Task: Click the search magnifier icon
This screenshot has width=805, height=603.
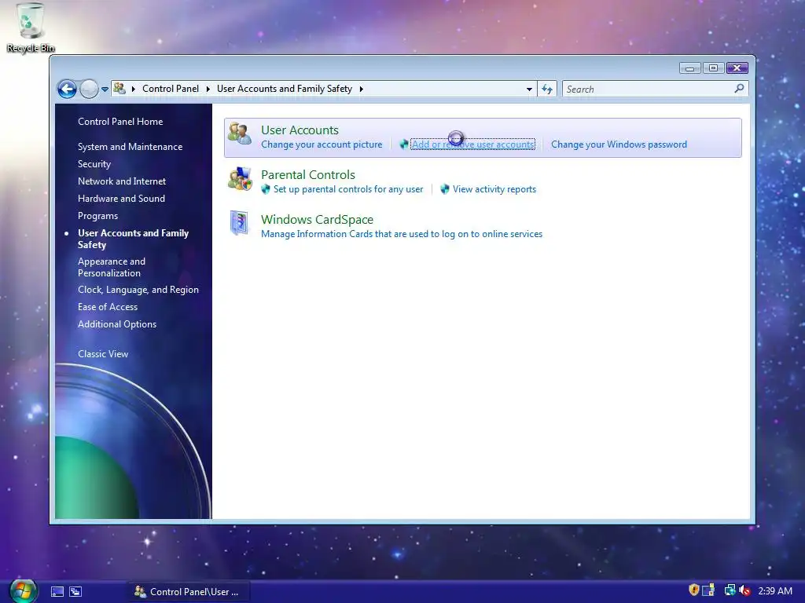Action: point(739,89)
